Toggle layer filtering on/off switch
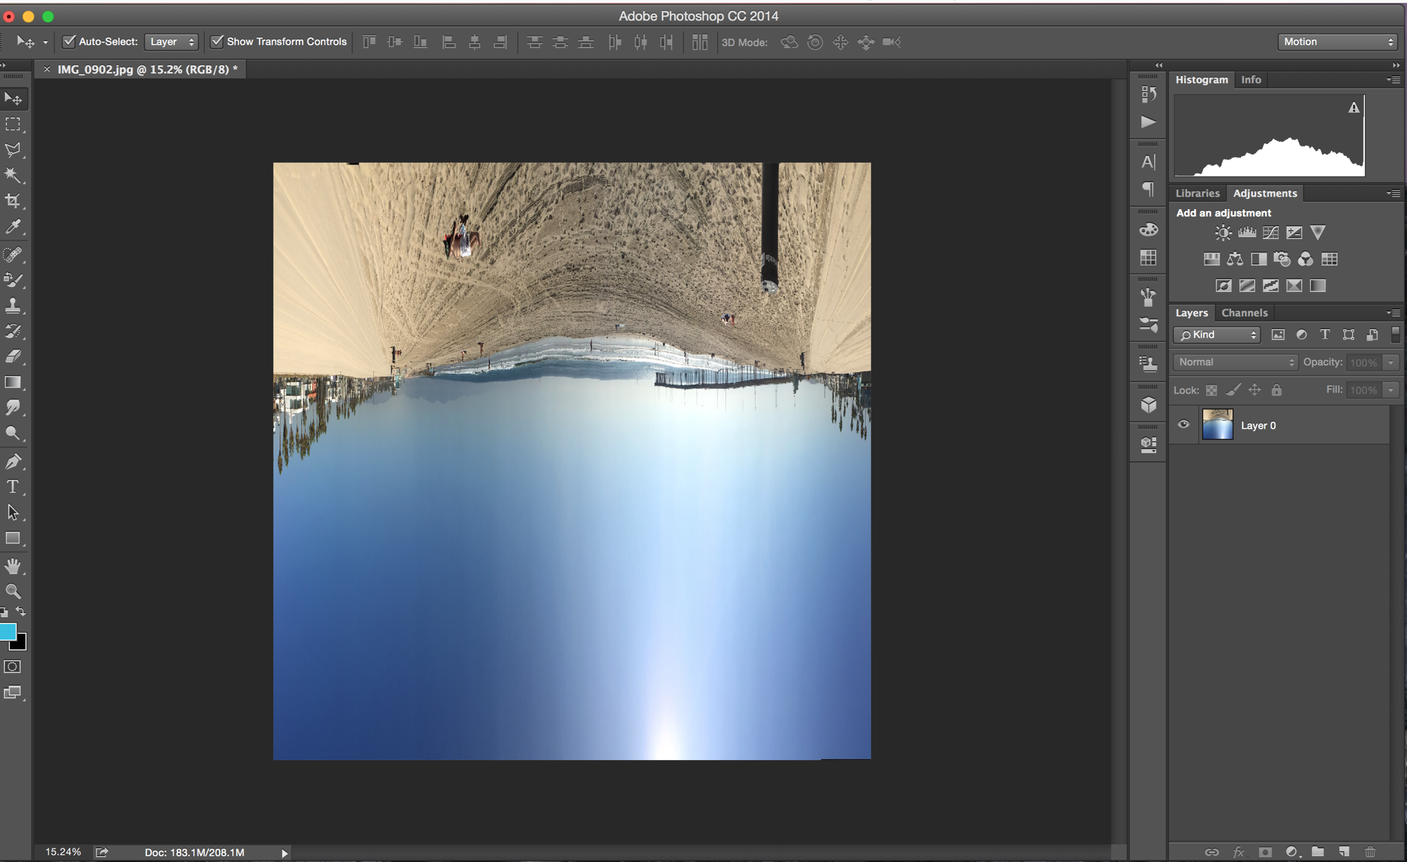 click(x=1396, y=335)
